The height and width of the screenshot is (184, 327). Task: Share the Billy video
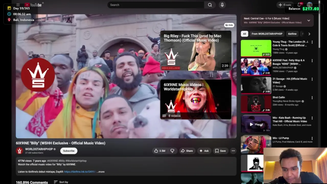coord(187,151)
